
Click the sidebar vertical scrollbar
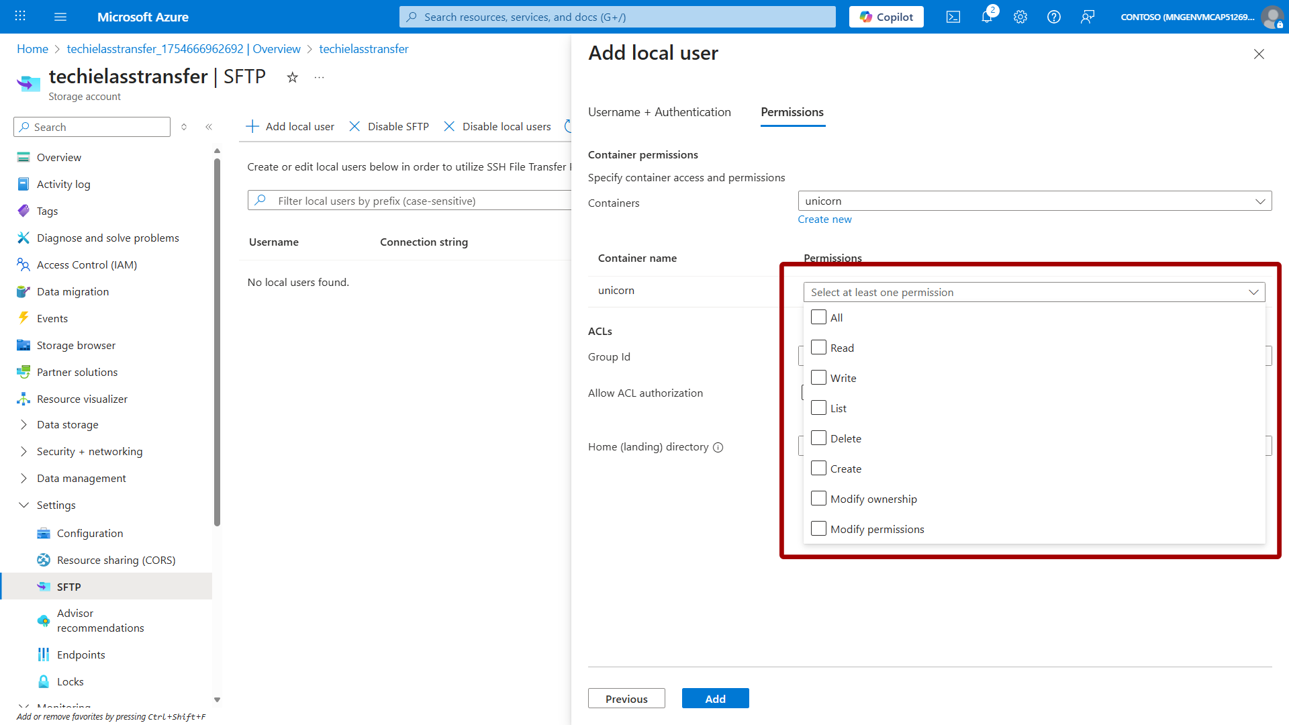(217, 342)
